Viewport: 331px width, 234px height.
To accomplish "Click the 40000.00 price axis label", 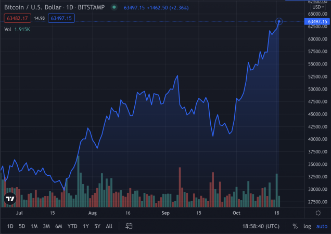I will click(317, 139).
